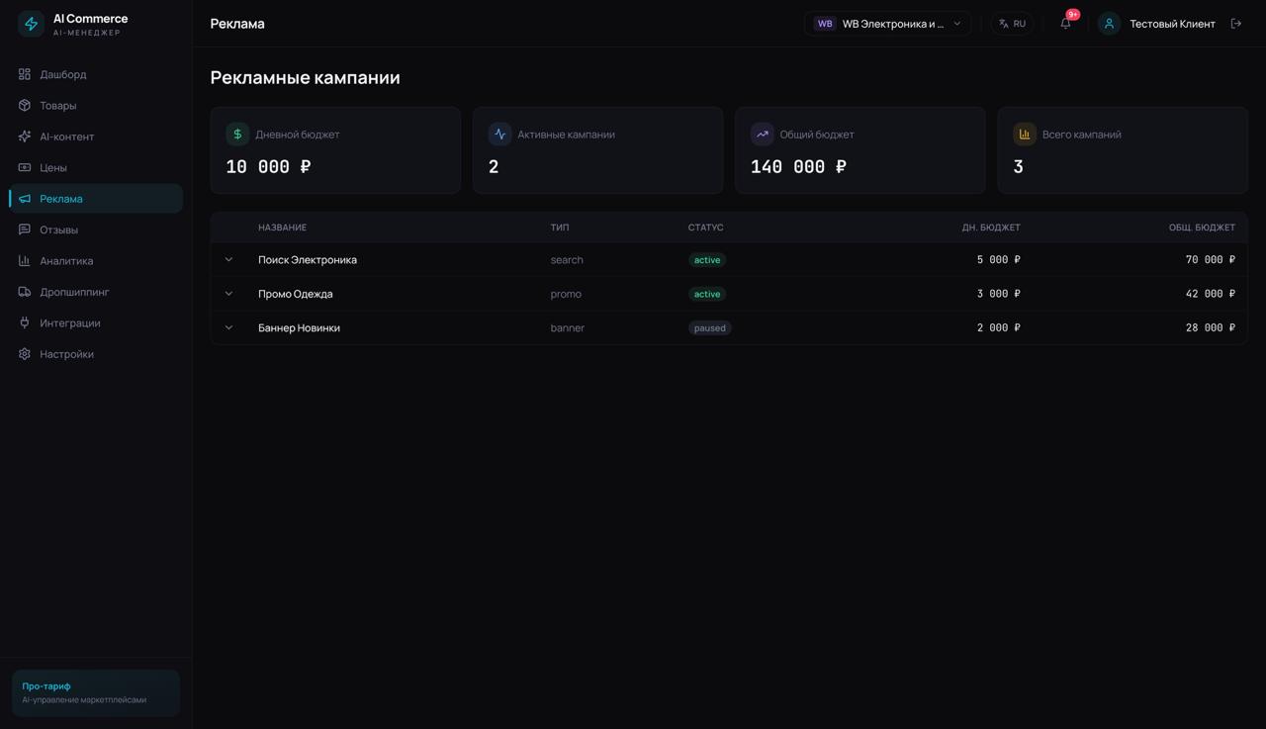Image resolution: width=1266 pixels, height=729 pixels.
Task: Click the pulse icon on Активные кампании card
Action: click(x=499, y=135)
